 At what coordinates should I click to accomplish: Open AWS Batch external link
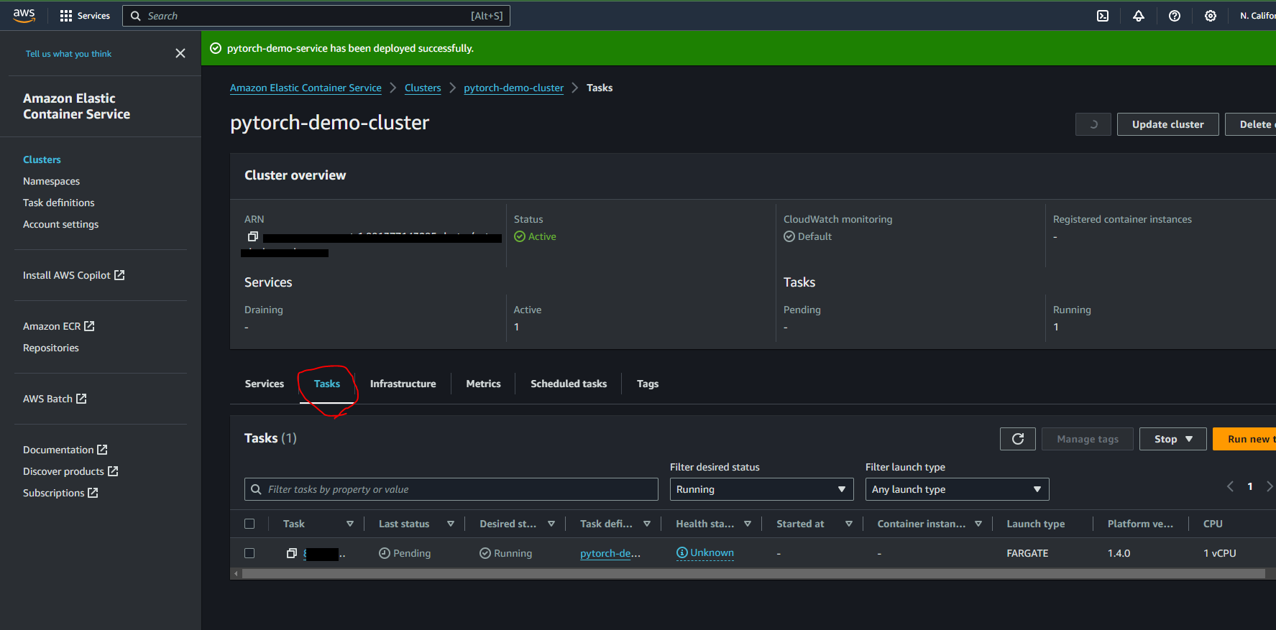pos(55,399)
